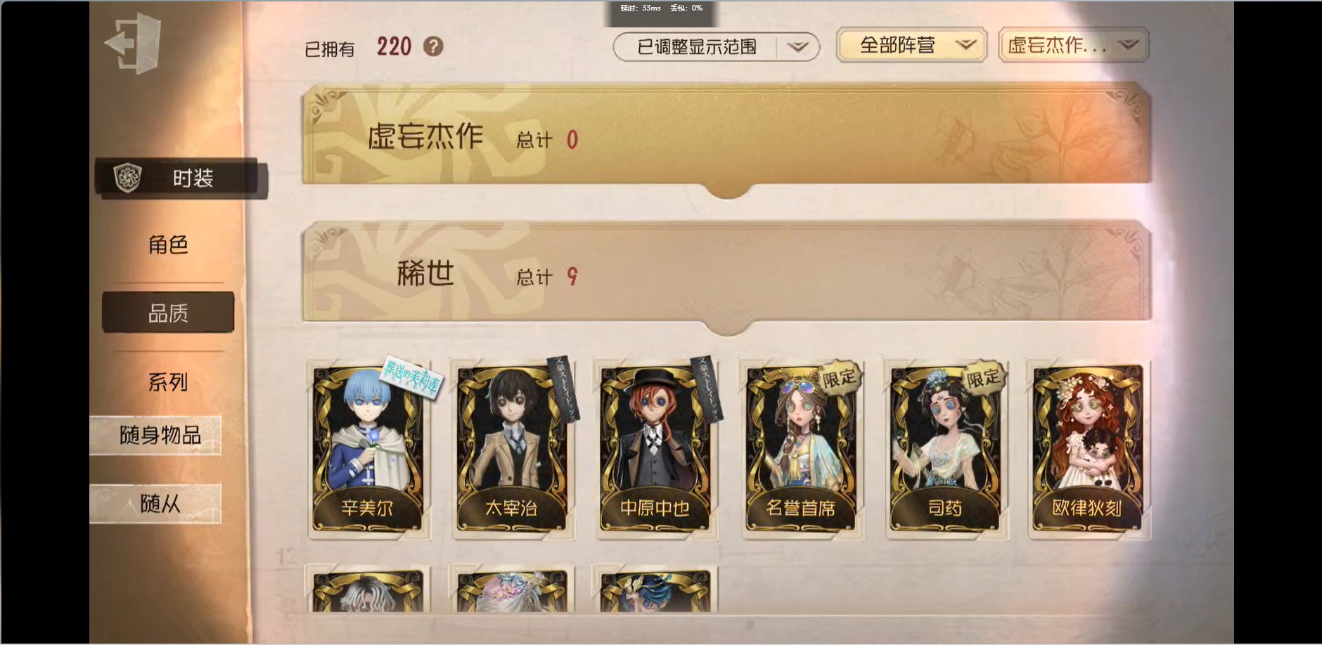Select the 辛美尔 costume card
The height and width of the screenshot is (645, 1322).
[x=368, y=449]
